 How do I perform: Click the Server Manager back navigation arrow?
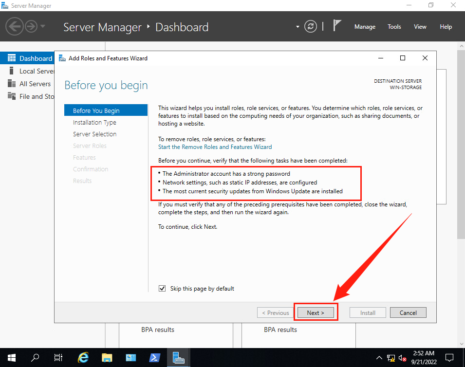[x=14, y=27]
